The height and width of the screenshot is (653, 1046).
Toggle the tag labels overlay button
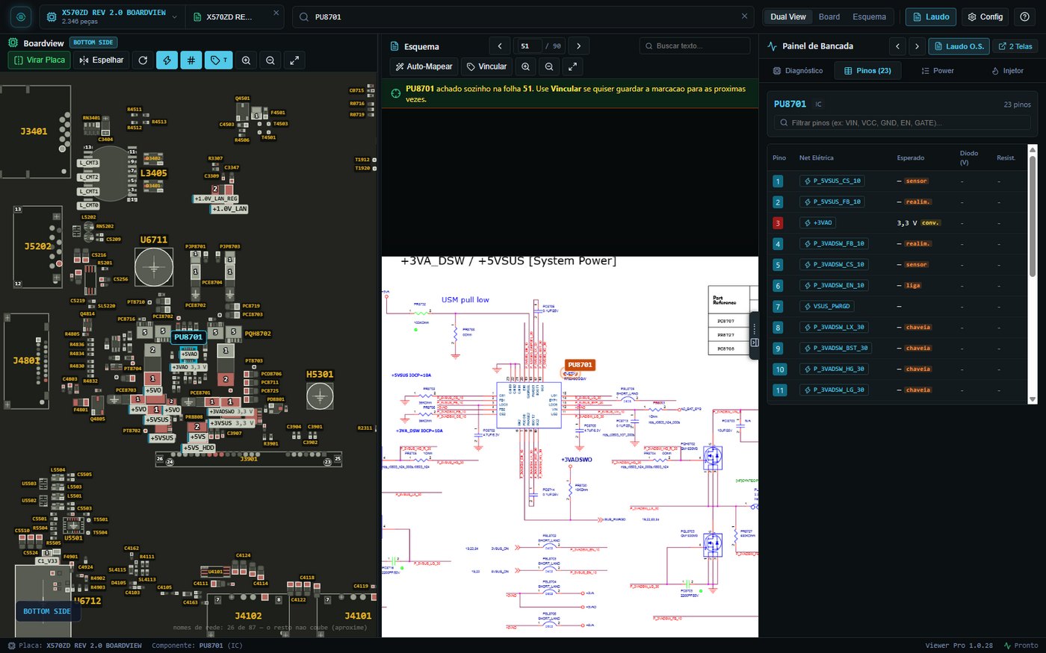[x=219, y=60]
